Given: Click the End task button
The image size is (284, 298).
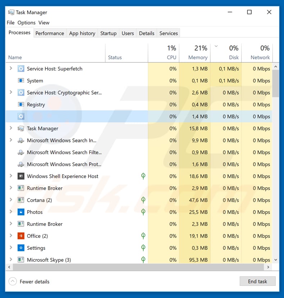Looking at the screenshot, I should coord(257,281).
